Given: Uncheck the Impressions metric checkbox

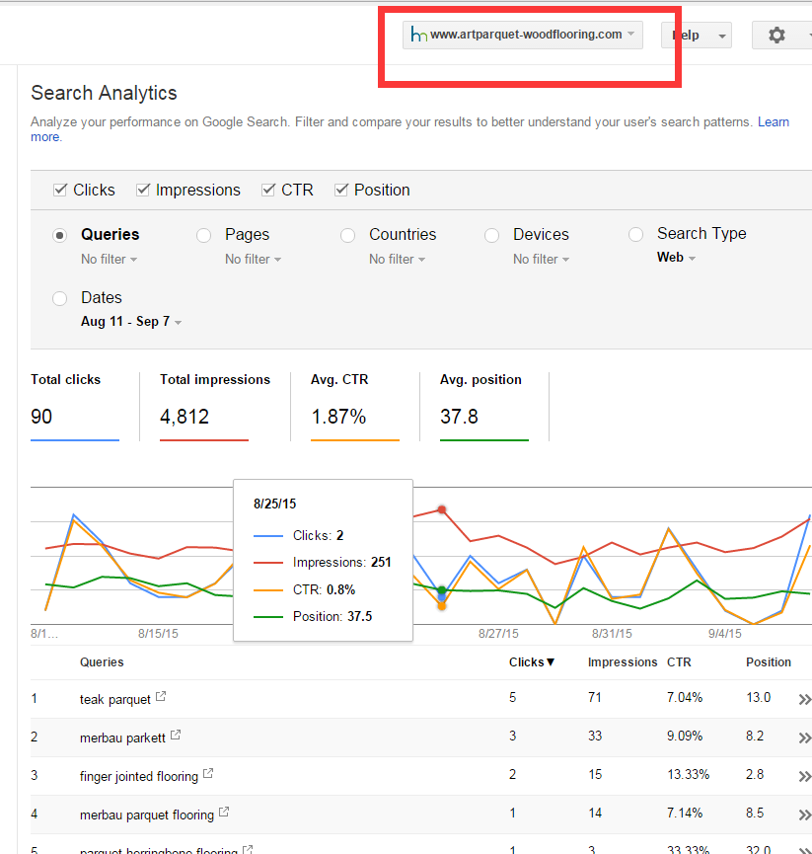Looking at the screenshot, I should click(143, 191).
